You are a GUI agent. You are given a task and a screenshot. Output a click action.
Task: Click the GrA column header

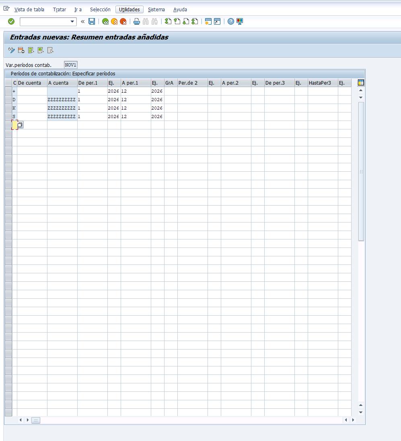point(171,83)
